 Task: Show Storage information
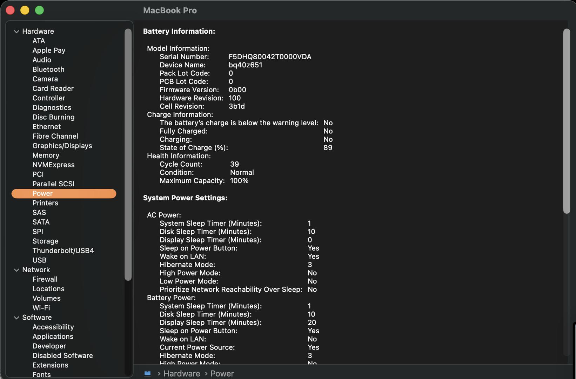[45, 241]
